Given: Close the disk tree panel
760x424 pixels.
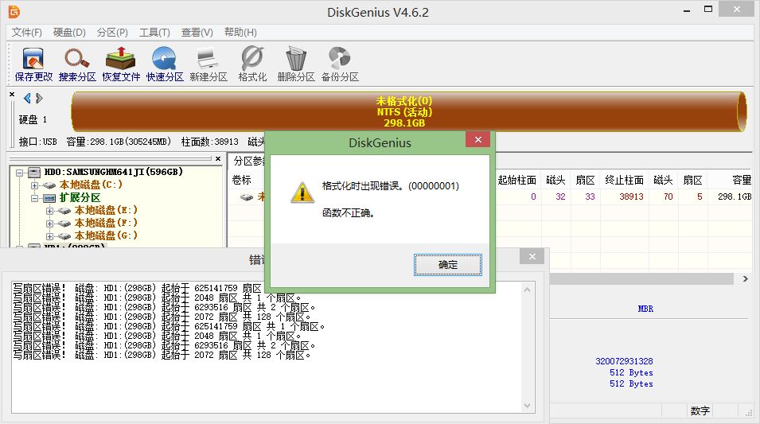Looking at the screenshot, I should [218, 158].
